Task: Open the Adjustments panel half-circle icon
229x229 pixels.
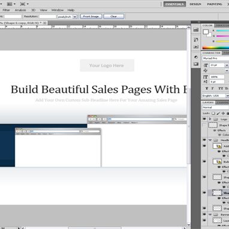Action: (x=196, y=57)
